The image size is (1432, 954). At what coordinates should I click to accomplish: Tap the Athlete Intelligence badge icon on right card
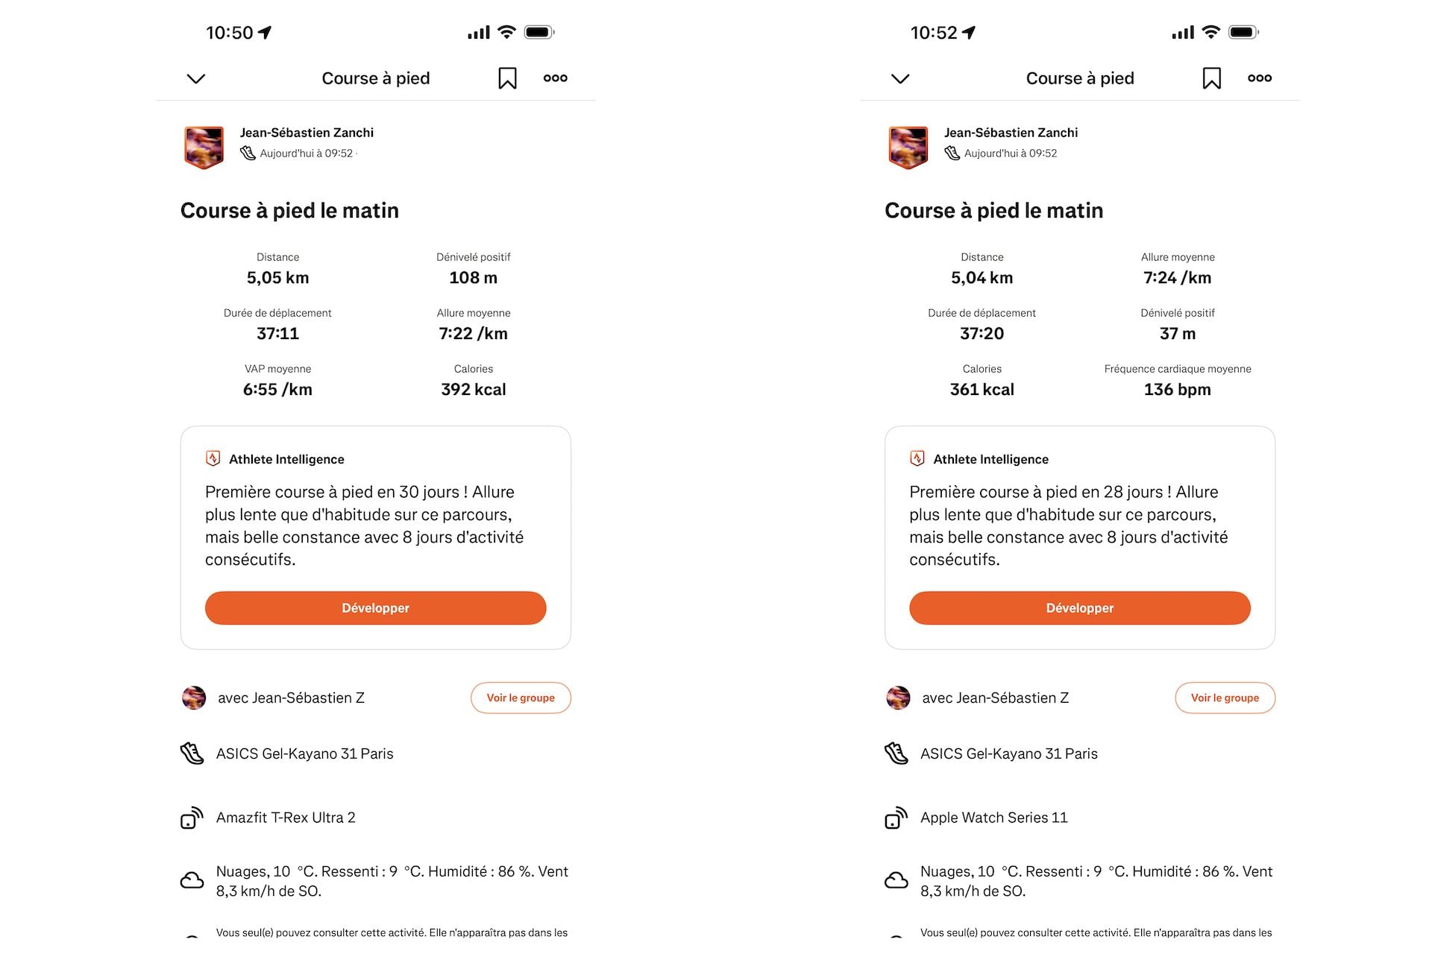click(917, 458)
